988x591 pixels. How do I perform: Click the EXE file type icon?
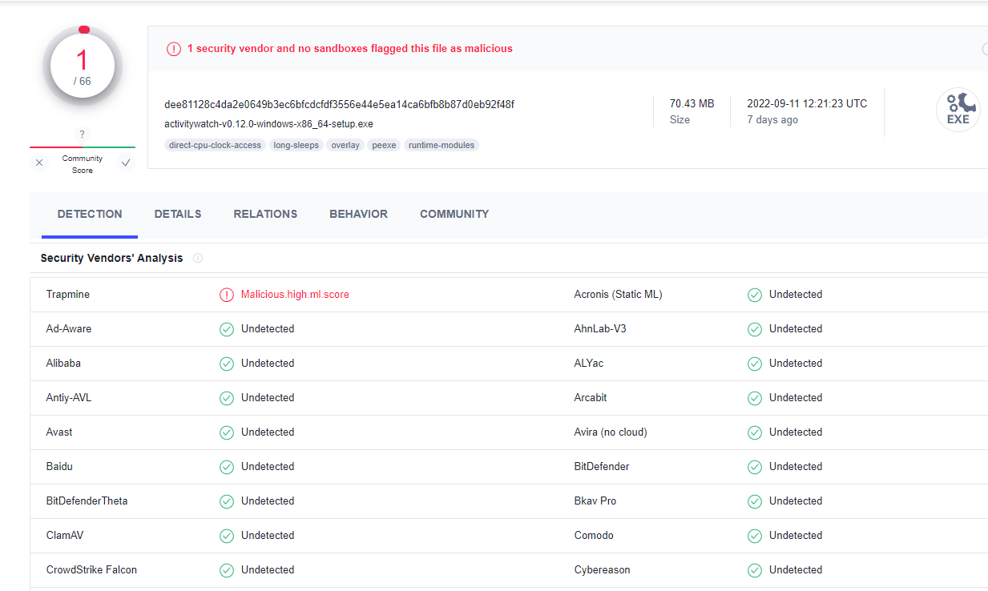tap(958, 109)
